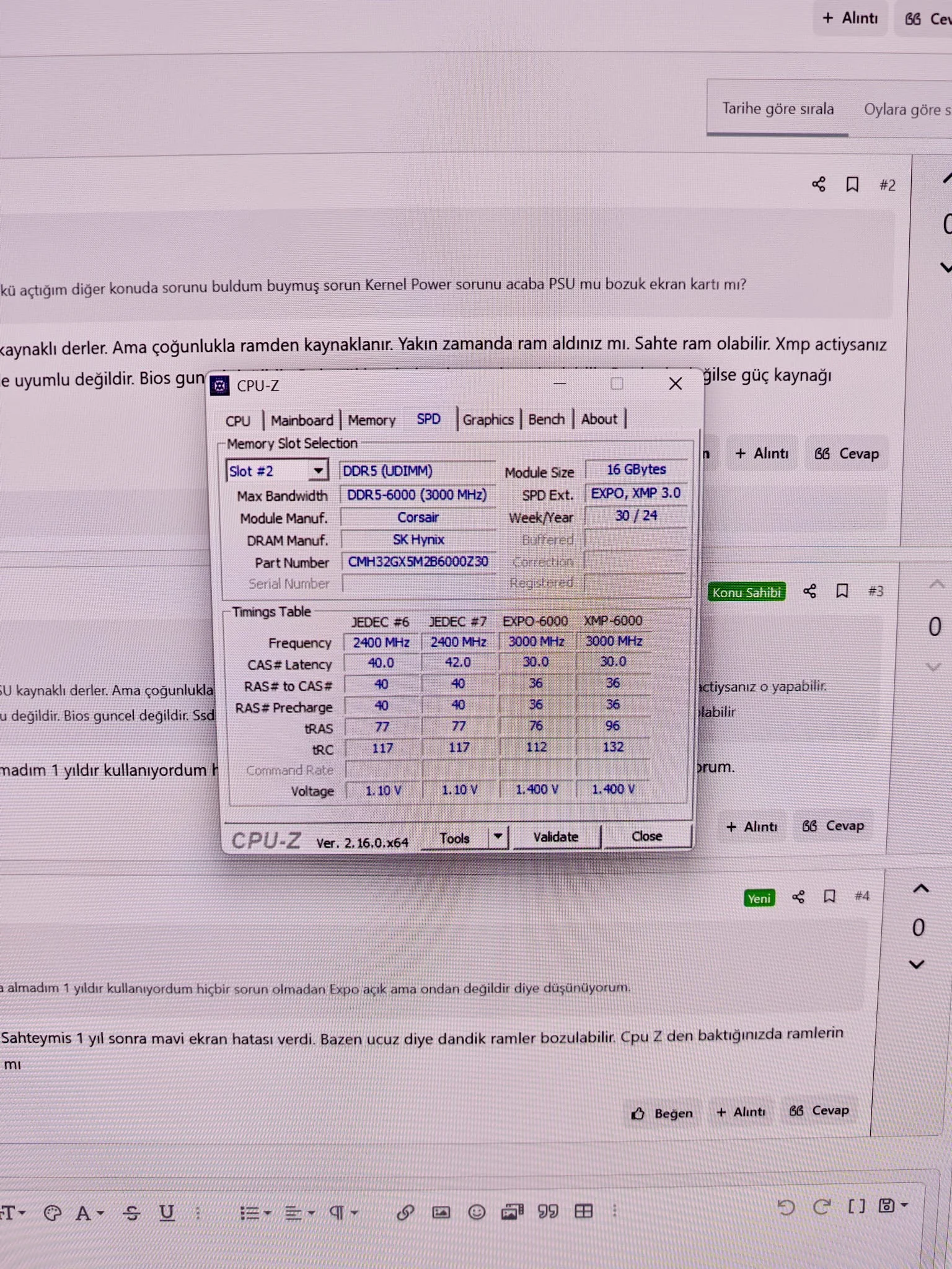Upvote post #4 with the up arrow
Viewport: 952px width, 1269px height.
921,889
